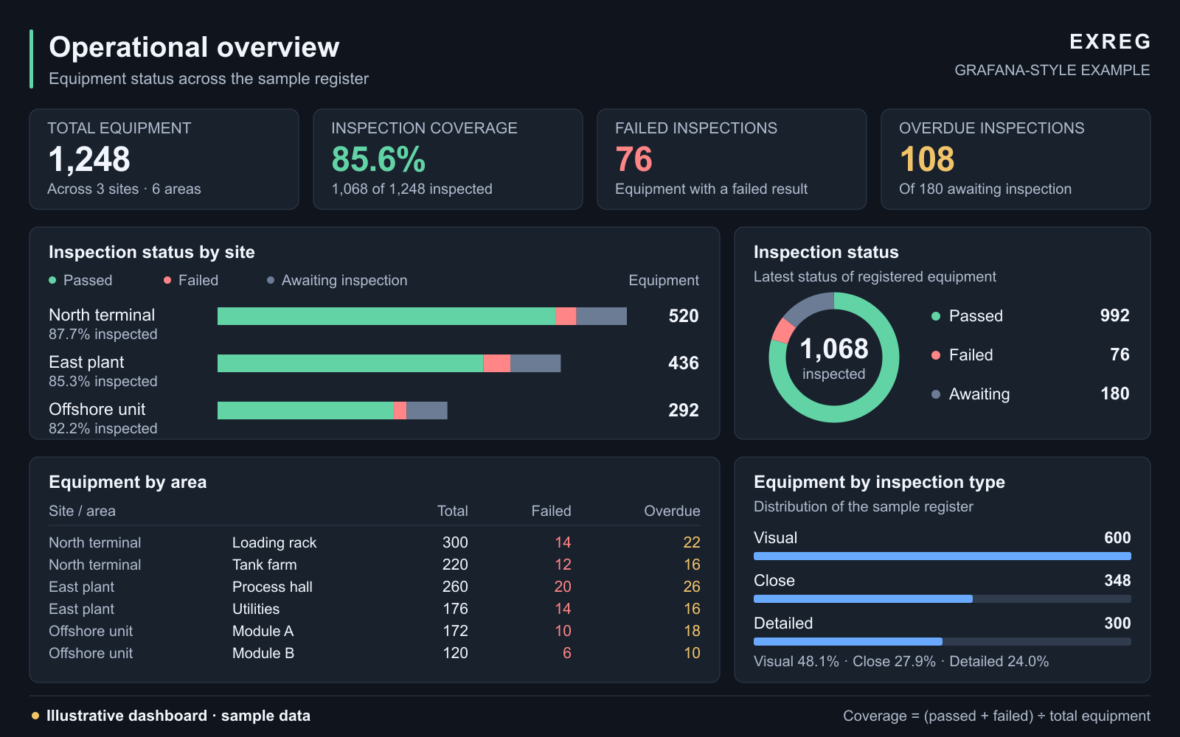Click the Overdue Inspections value 108
This screenshot has width=1180, height=737.
tap(927, 159)
